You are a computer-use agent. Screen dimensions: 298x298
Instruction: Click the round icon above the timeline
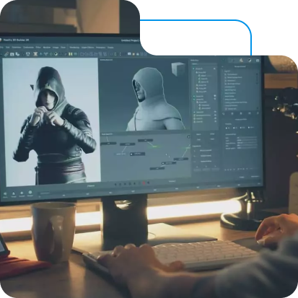[x=30, y=193]
